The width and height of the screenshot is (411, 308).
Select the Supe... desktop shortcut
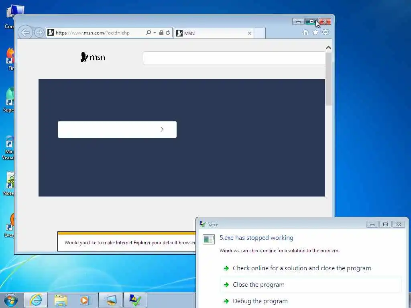click(9, 99)
